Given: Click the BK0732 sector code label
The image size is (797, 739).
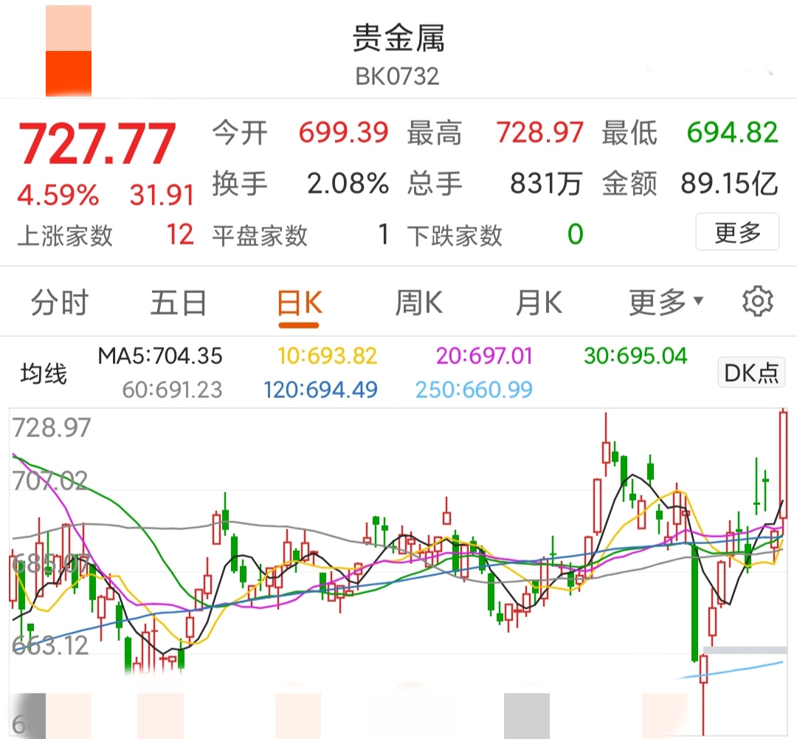Looking at the screenshot, I should click(x=398, y=75).
